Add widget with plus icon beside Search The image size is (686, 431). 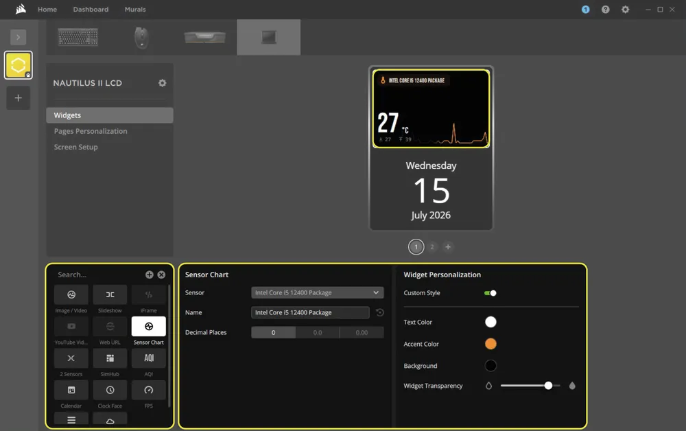pos(149,275)
